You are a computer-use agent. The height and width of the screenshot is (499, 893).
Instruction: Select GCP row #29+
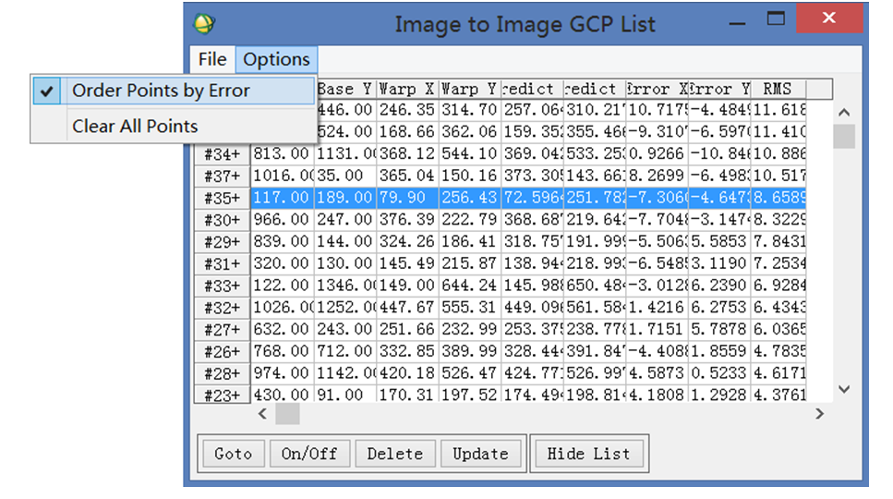coord(223,242)
